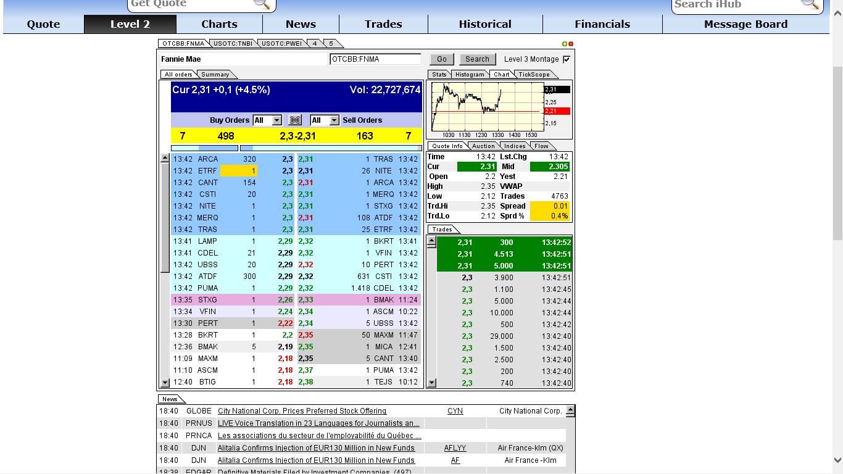Open the LIVE Voice Translation headline
The image size is (843, 474).
[x=318, y=423]
